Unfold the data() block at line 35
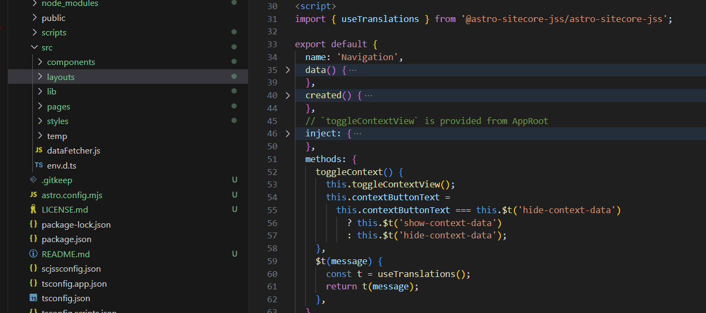 pos(287,70)
